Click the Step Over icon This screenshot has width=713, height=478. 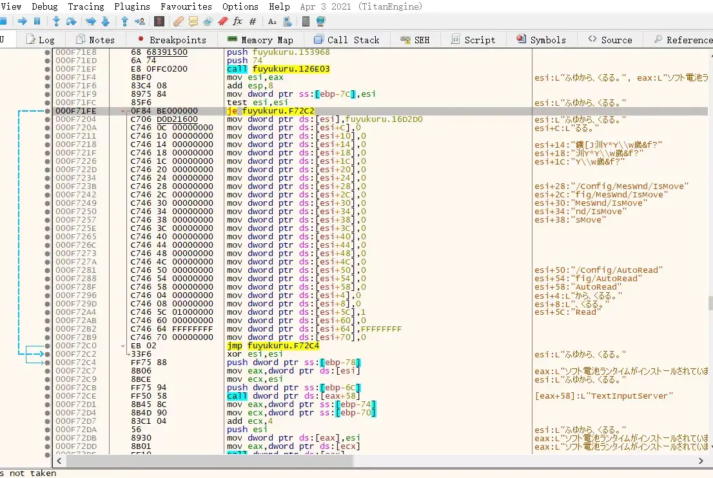pyautogui.click(x=72, y=21)
